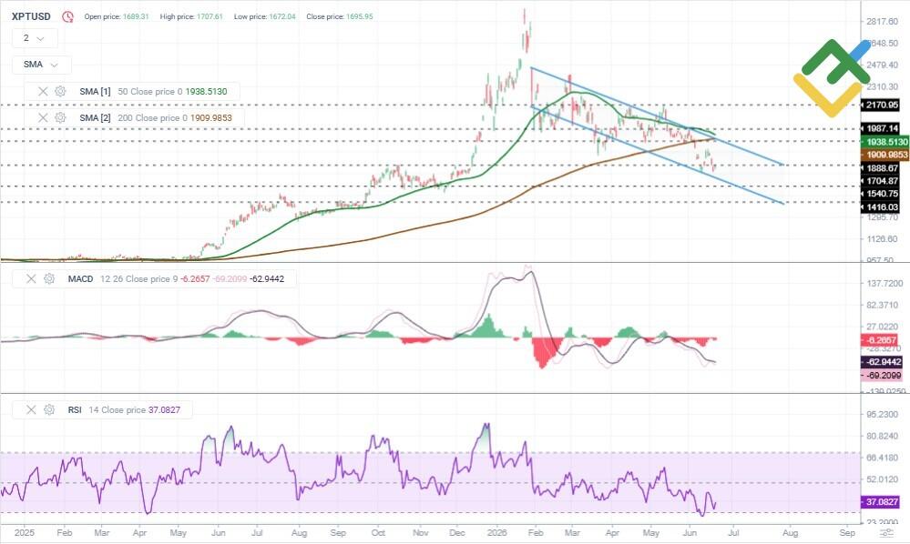
Task: Click the 2817.60 price axis value
Action: 882,22
